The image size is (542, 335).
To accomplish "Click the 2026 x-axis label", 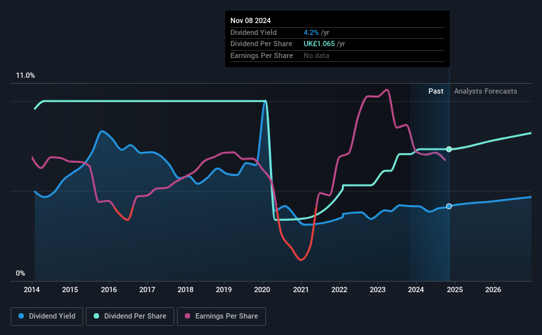I will click(x=493, y=289).
